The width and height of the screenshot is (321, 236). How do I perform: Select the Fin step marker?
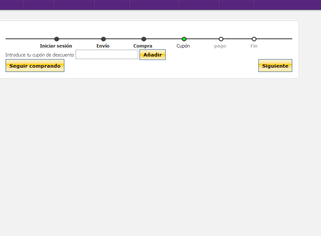[254, 39]
